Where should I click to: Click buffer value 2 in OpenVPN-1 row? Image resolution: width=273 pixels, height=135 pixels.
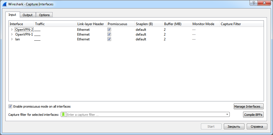pyautogui.click(x=165, y=34)
